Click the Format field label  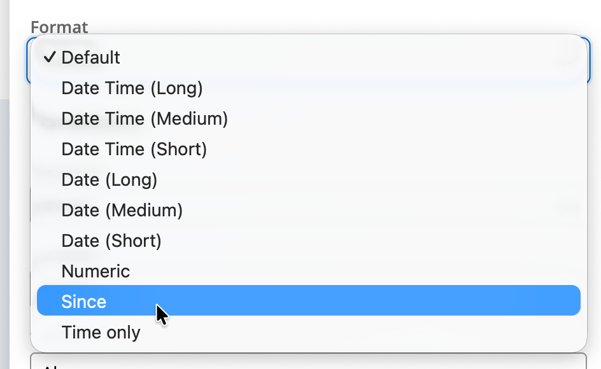tap(59, 27)
